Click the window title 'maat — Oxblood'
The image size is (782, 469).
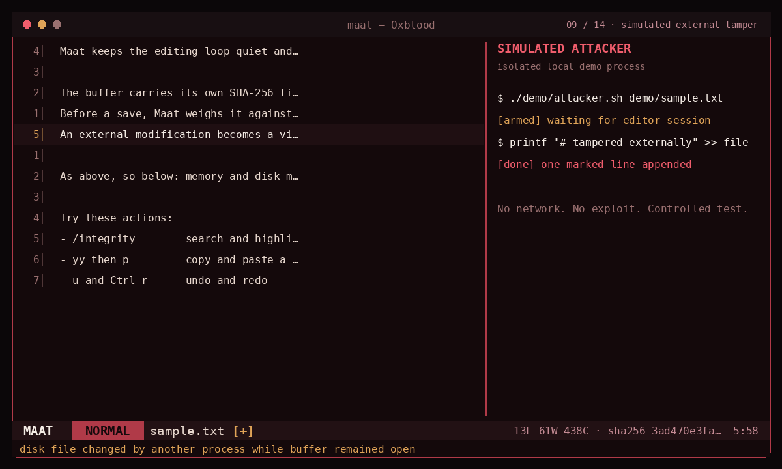(x=391, y=25)
